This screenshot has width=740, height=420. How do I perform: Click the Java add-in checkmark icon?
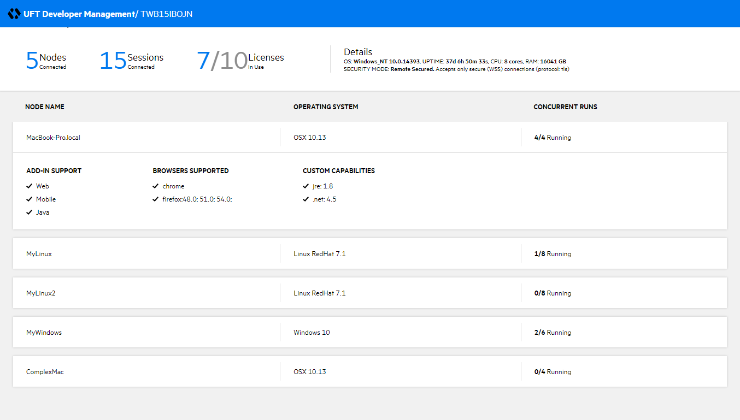click(30, 212)
